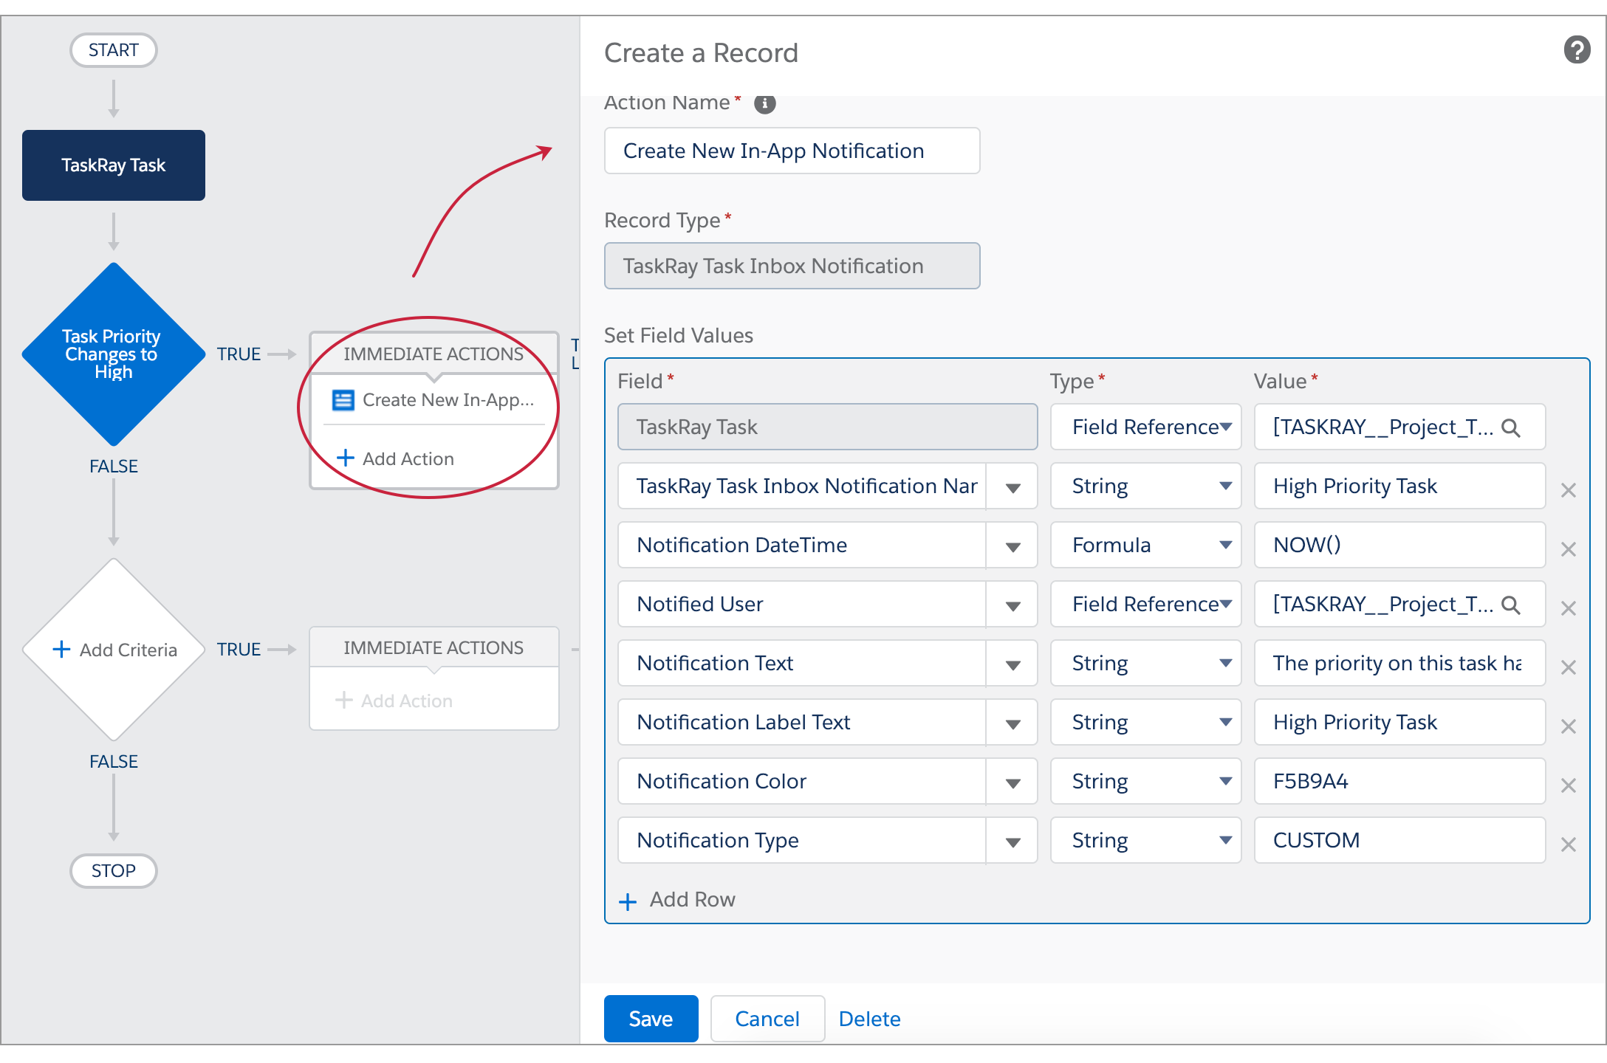Click the second IMMEDIATE ACTIONS header
The width and height of the screenshot is (1607, 1063).
(x=434, y=647)
